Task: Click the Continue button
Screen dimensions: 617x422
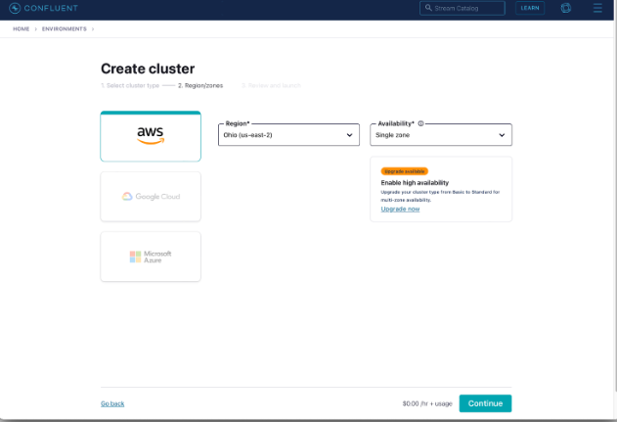Action: coord(485,403)
